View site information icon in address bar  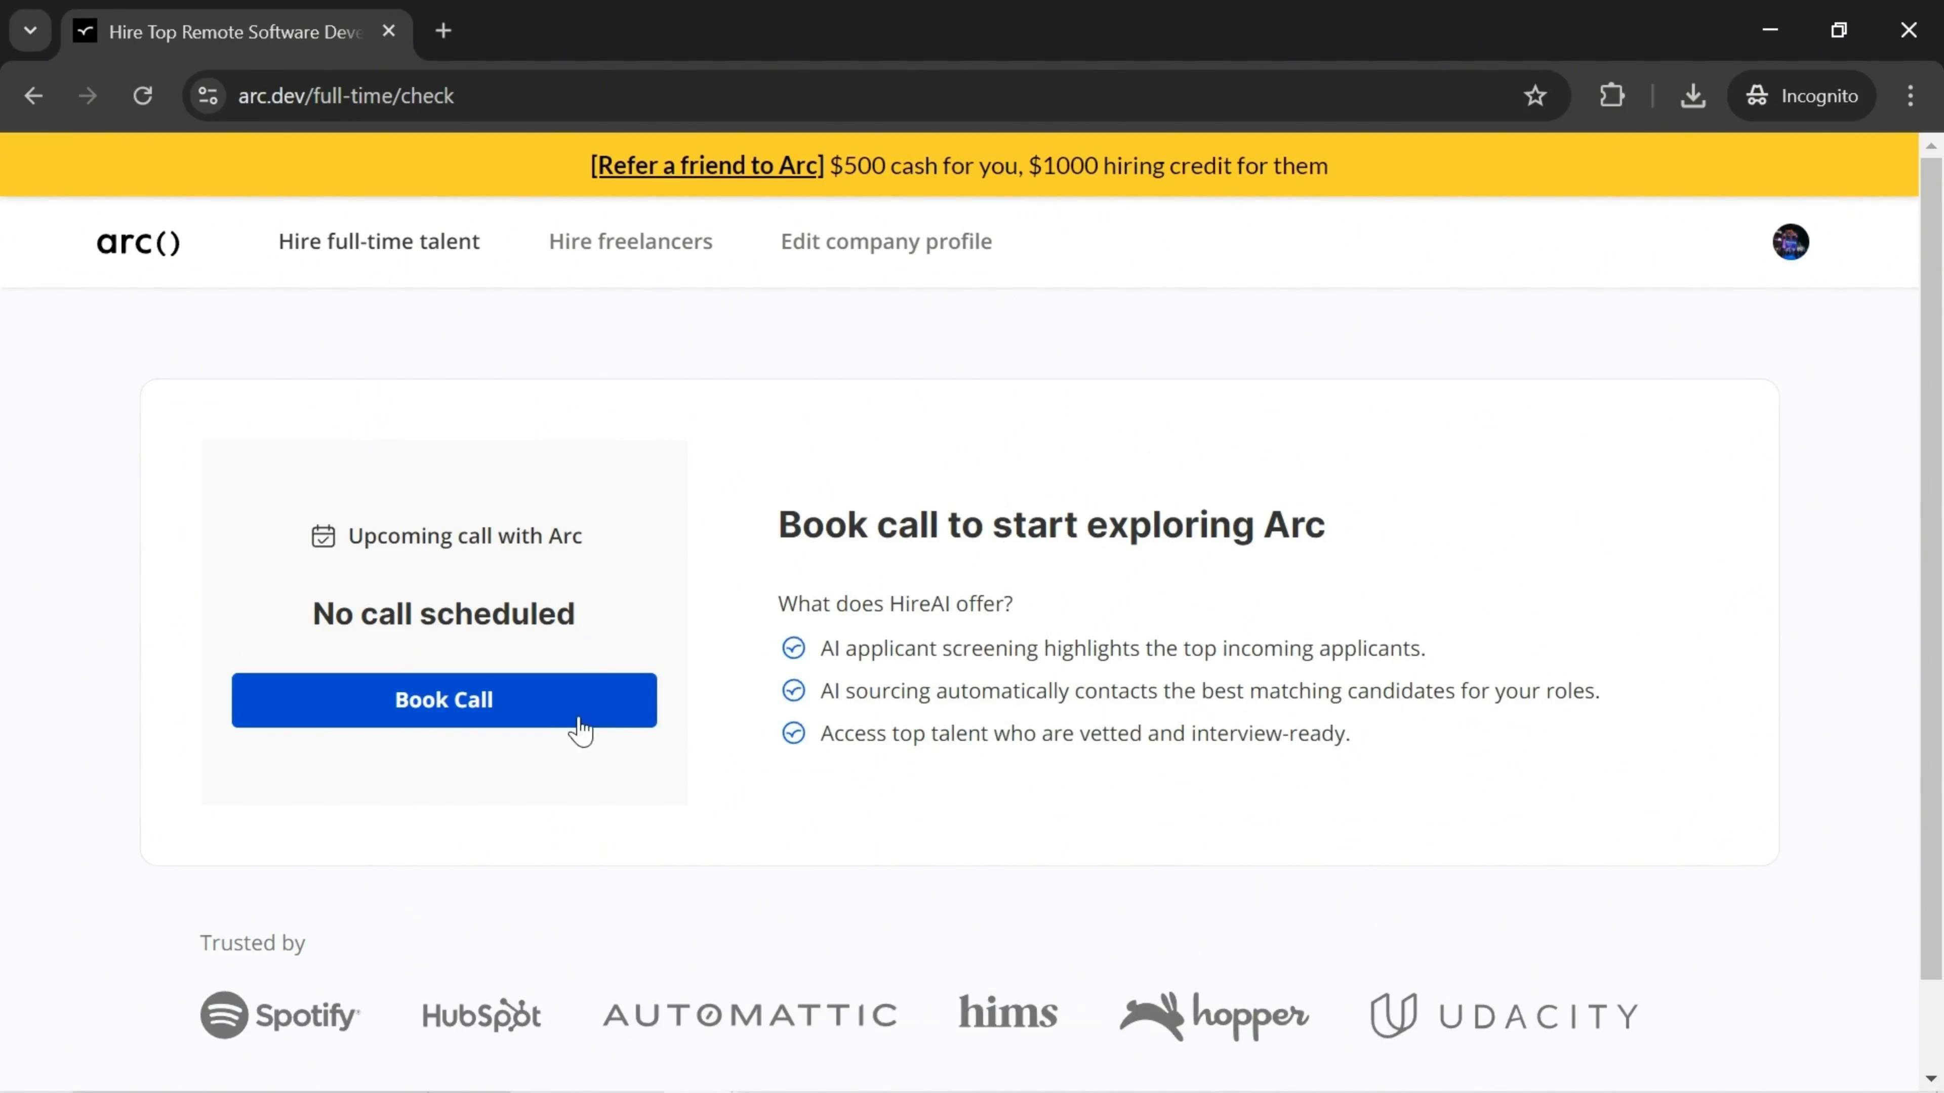coord(208,96)
